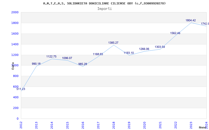Click the y-axis value 1200
Viewport: 209px width, 130px height.
pos(15,55)
